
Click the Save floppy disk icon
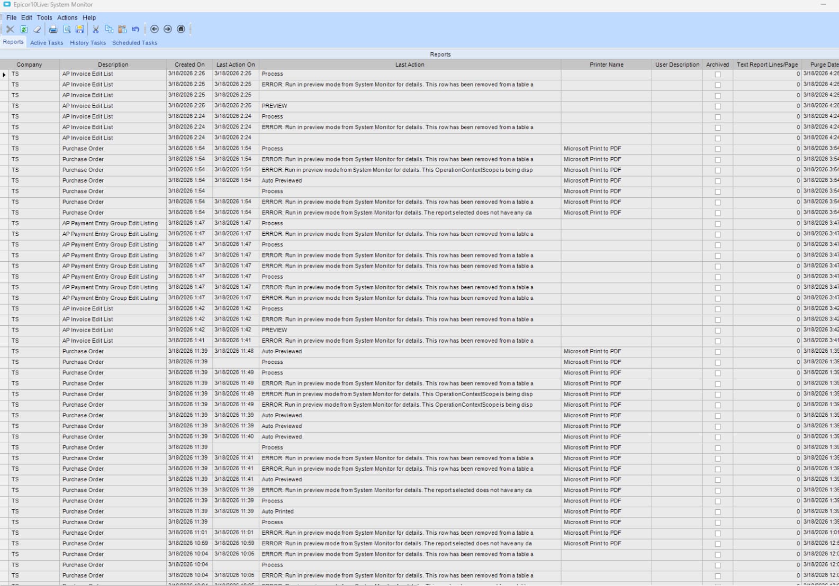click(80, 29)
